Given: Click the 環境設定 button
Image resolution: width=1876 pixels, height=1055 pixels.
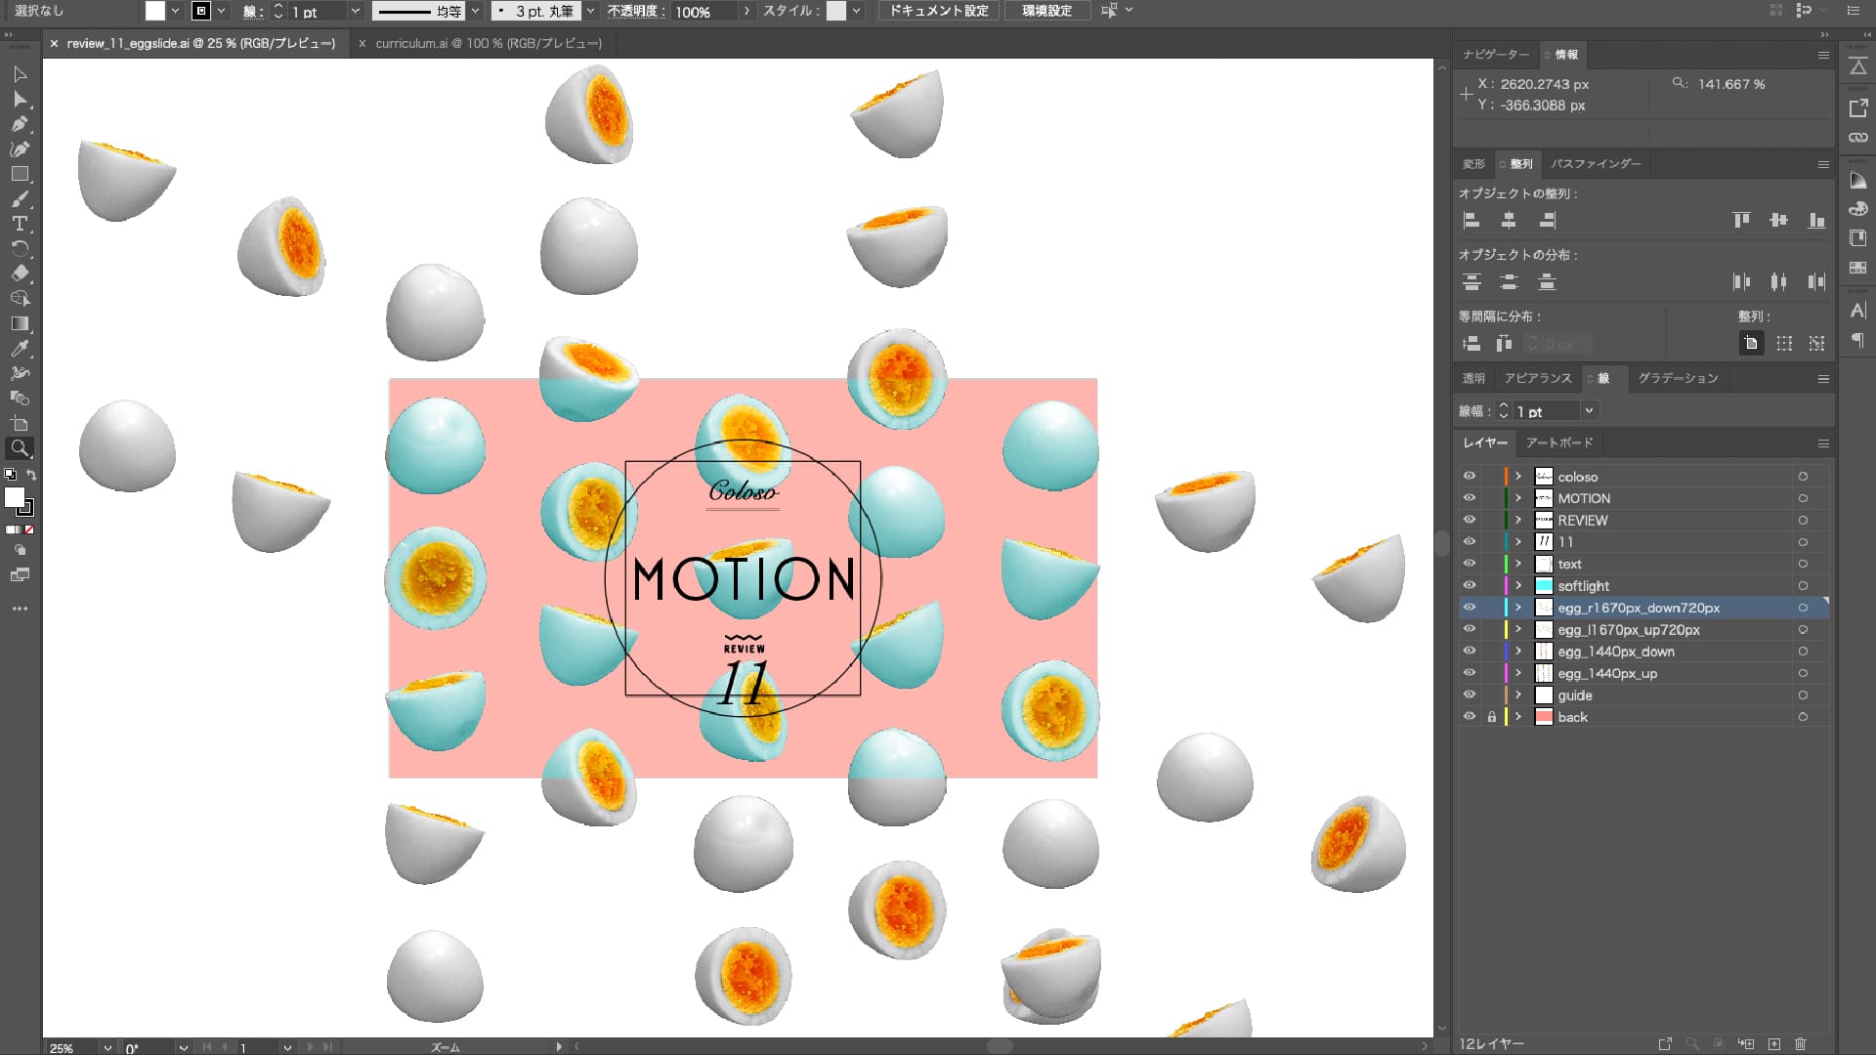Looking at the screenshot, I should [1046, 11].
